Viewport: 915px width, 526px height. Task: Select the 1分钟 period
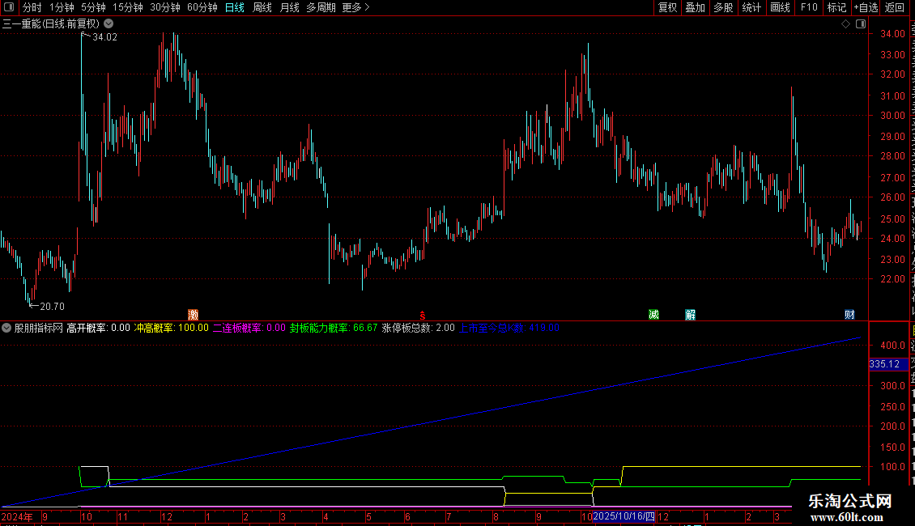point(62,7)
